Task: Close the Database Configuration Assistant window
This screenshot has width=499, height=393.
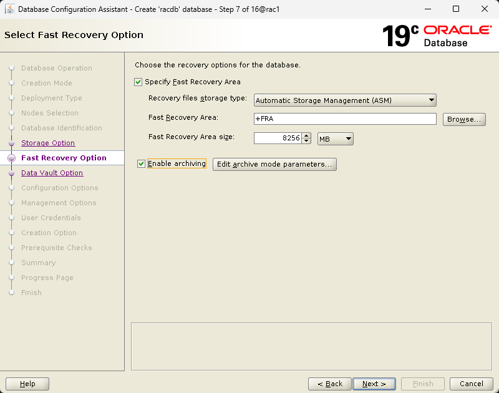Action: 485,9
